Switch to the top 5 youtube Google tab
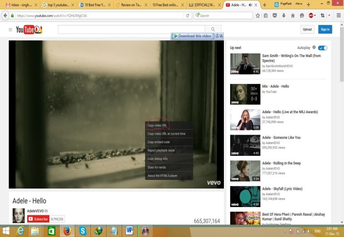This screenshot has height=237, width=344. [x=58, y=5]
